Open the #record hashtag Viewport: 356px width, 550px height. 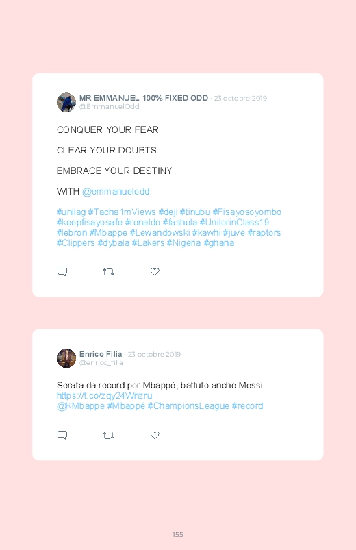(x=247, y=406)
